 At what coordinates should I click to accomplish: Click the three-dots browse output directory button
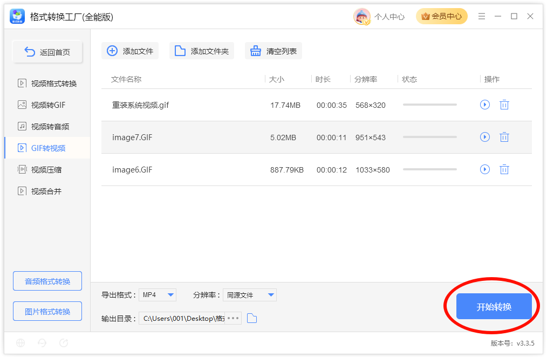click(x=233, y=318)
